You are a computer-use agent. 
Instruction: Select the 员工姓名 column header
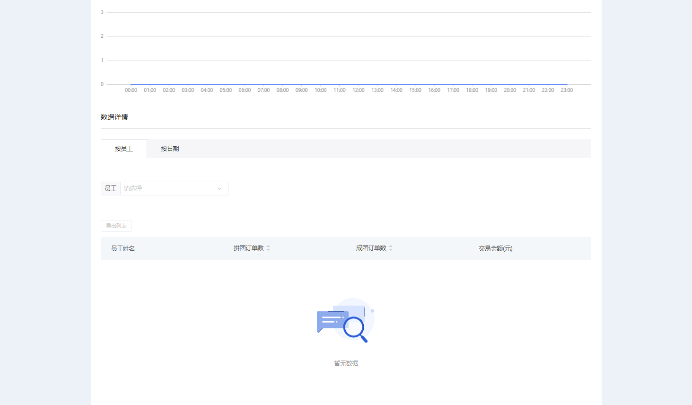coord(123,248)
